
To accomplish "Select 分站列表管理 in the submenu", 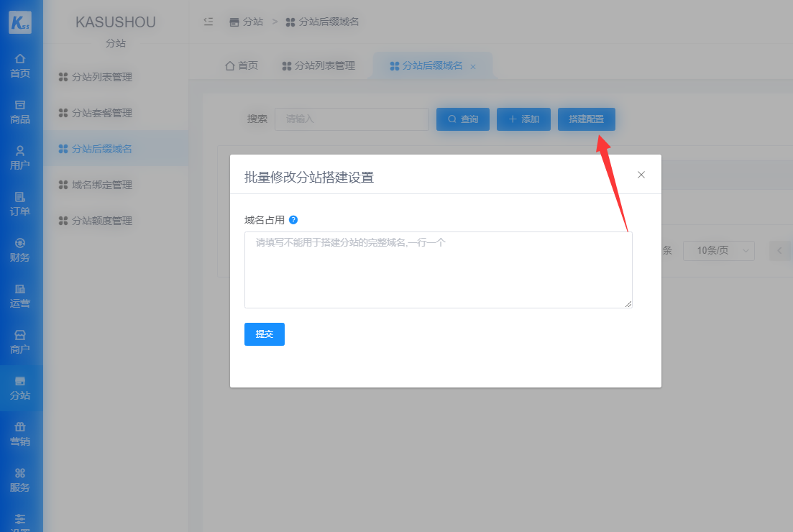I will point(116,77).
